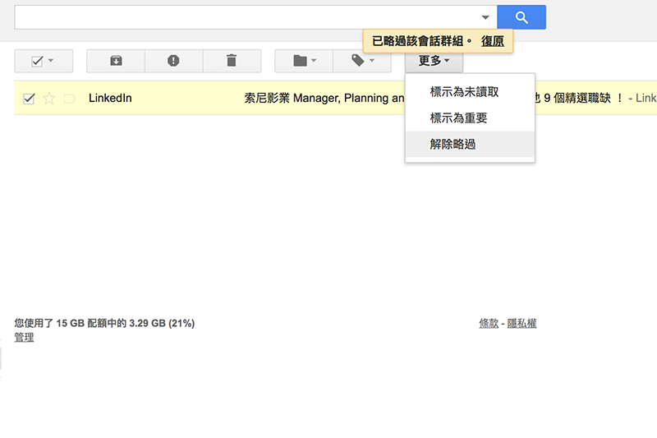This screenshot has height=438, width=657.
Task: Open the 管理 storage link
Action: (24, 337)
